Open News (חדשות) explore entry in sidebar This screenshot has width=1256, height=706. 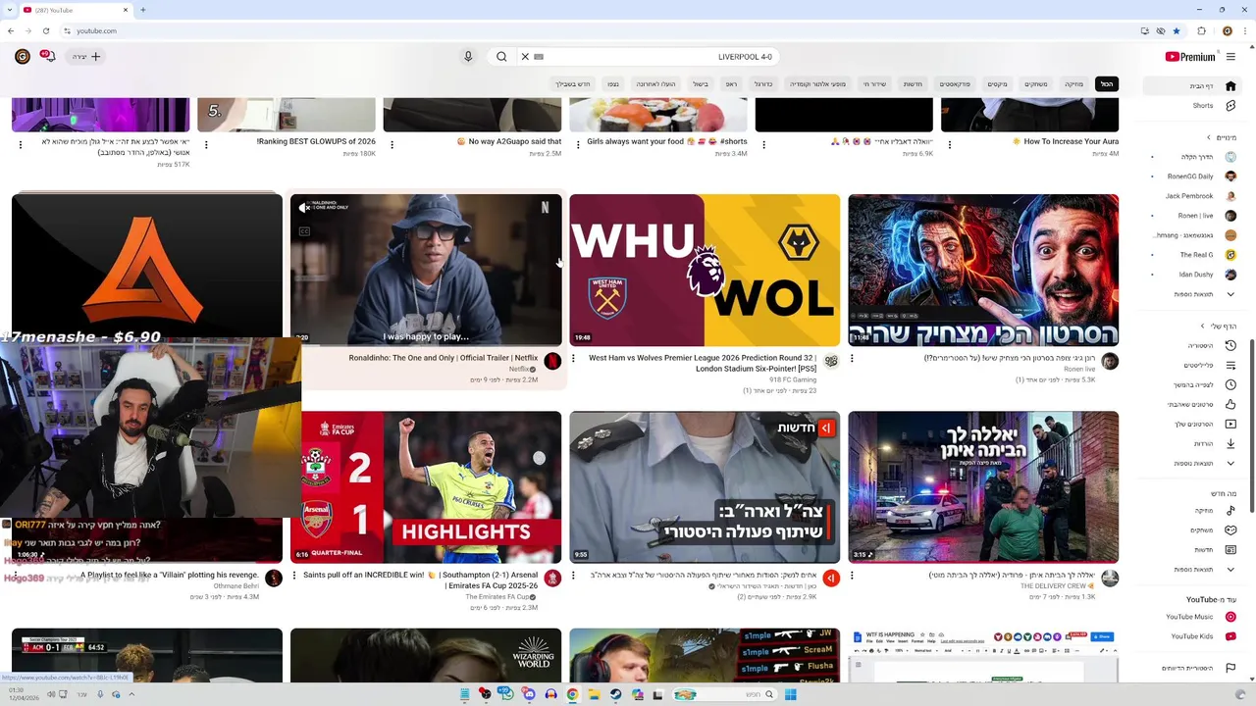click(1192, 550)
